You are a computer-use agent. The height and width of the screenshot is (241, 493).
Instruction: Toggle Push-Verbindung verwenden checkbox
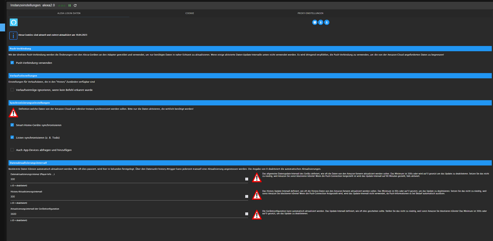pyautogui.click(x=12, y=63)
